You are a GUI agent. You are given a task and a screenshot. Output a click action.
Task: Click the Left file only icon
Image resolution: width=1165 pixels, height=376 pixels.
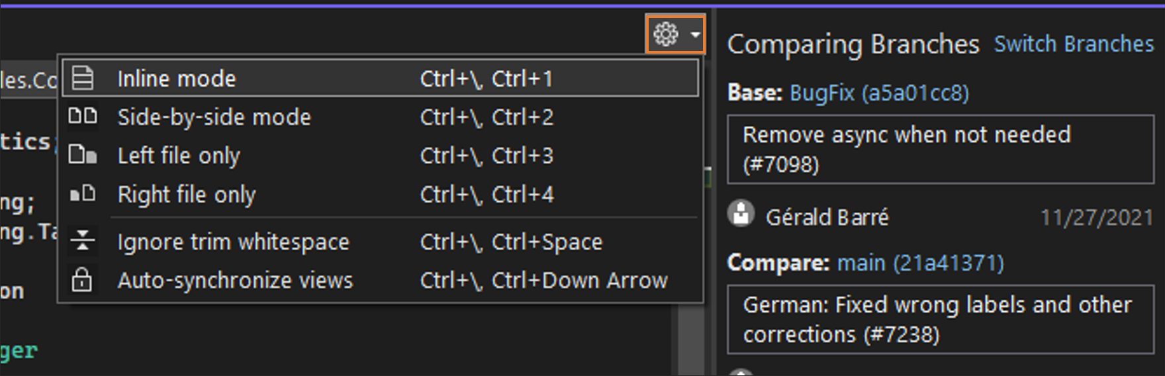click(x=83, y=156)
